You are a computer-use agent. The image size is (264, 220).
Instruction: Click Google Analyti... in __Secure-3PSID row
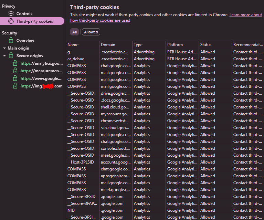pos(182,197)
